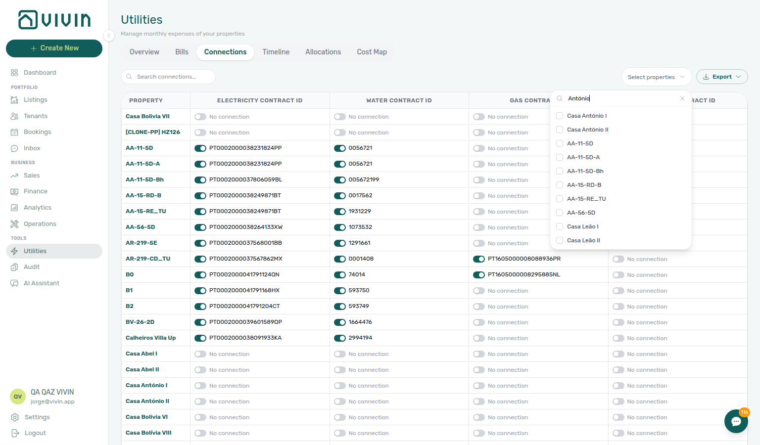Switch to the Overview tab
Viewport: 760px width, 445px height.
pos(144,52)
